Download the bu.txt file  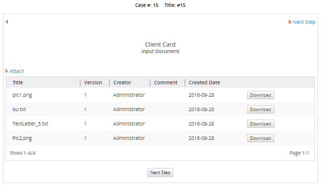pyautogui.click(x=260, y=110)
